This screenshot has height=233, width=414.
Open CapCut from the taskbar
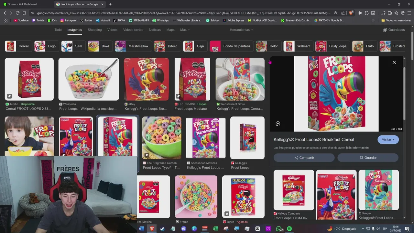(x=257, y=229)
